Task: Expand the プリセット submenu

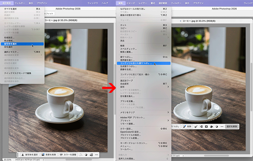Action: click(x=168, y=120)
